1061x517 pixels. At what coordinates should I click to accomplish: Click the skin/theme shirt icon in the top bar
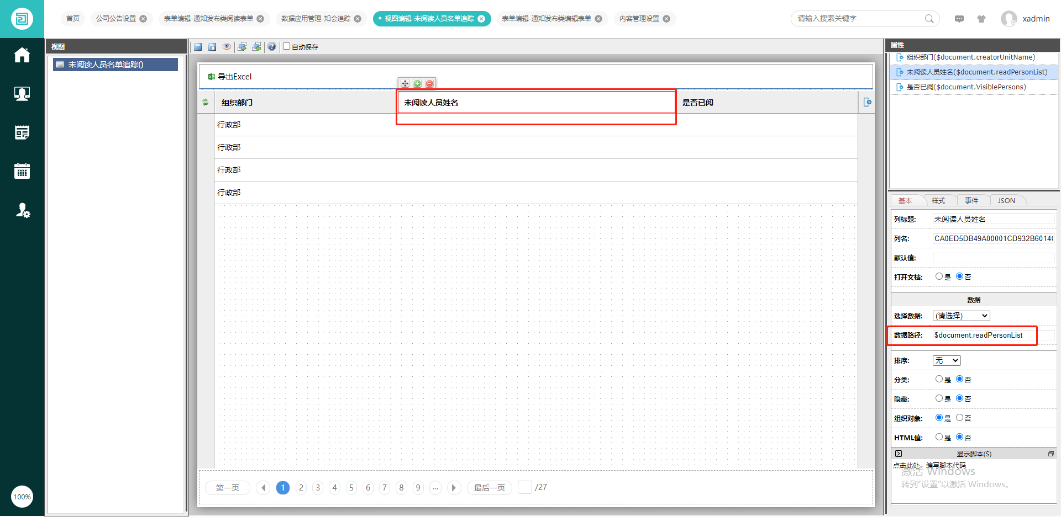pyautogui.click(x=981, y=19)
